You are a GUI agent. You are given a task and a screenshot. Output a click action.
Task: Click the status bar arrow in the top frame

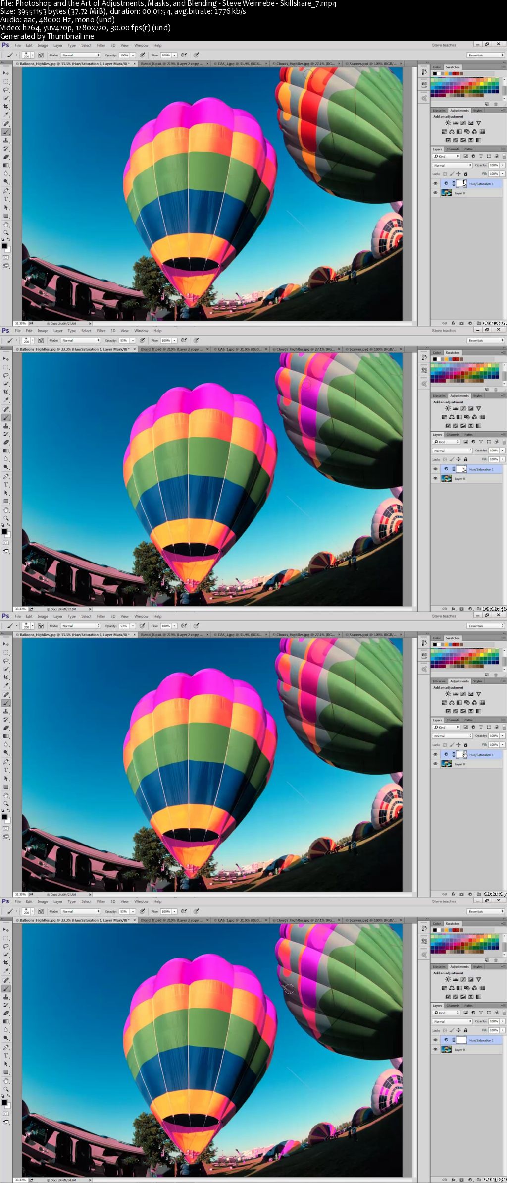point(90,323)
